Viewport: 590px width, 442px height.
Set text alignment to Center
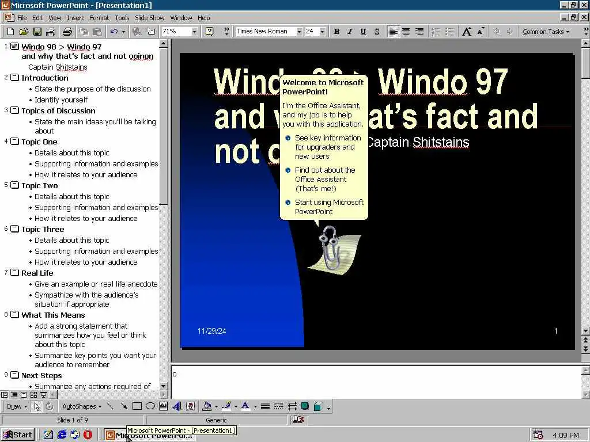click(x=406, y=32)
